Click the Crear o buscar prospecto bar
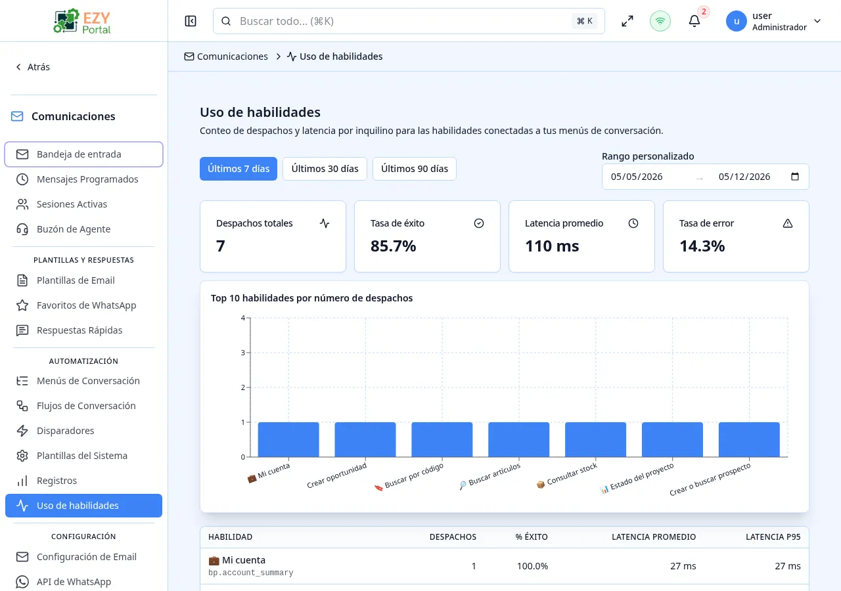The image size is (841, 591). (x=749, y=439)
